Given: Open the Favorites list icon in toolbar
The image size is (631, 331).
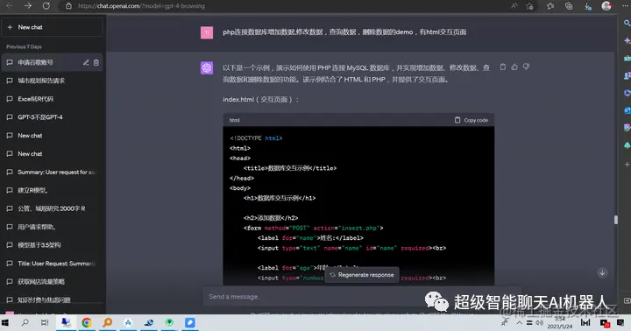Looking at the screenshot, I should (550, 6).
